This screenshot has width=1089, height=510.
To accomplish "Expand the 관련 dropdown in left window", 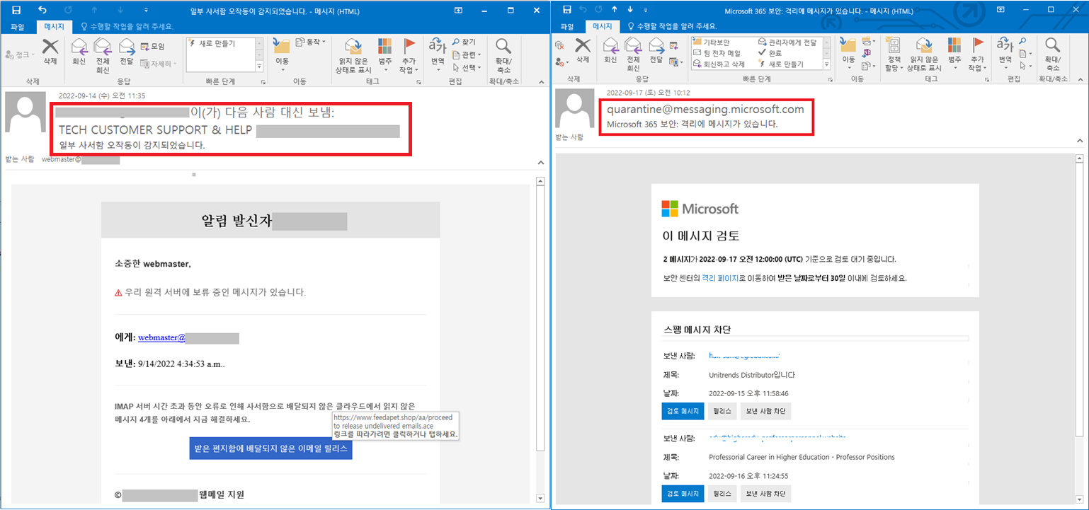I will [x=467, y=54].
